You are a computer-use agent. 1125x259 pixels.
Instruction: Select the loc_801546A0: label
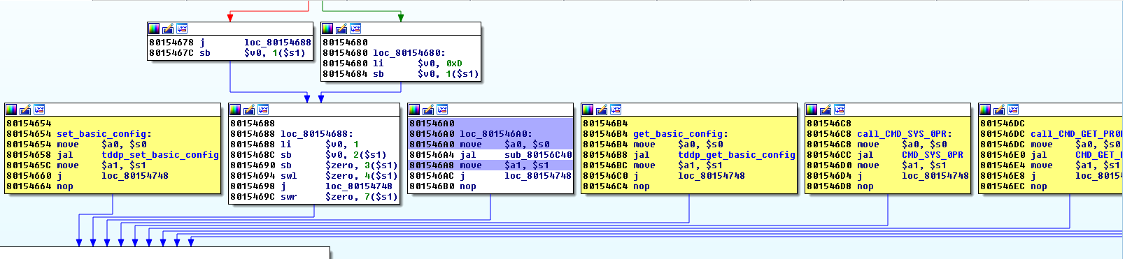point(496,134)
